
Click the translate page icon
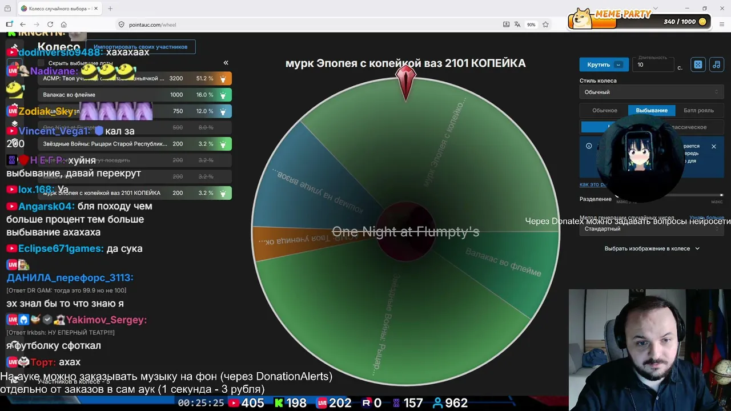coord(517,25)
